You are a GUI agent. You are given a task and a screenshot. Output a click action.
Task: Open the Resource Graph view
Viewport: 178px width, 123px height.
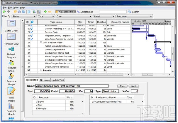(11, 109)
